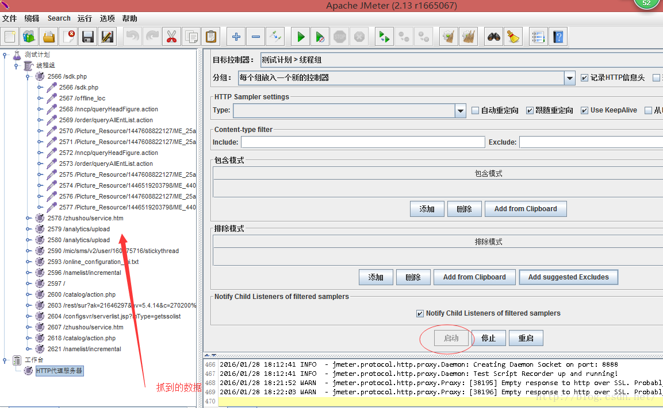Screen dimensions: 663x408
Task: Click the Clear all double broom icon
Action: (x=468, y=37)
